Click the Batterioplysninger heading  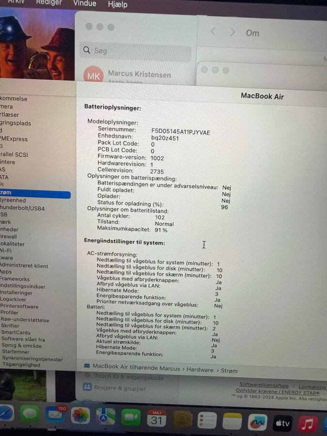[x=112, y=108]
